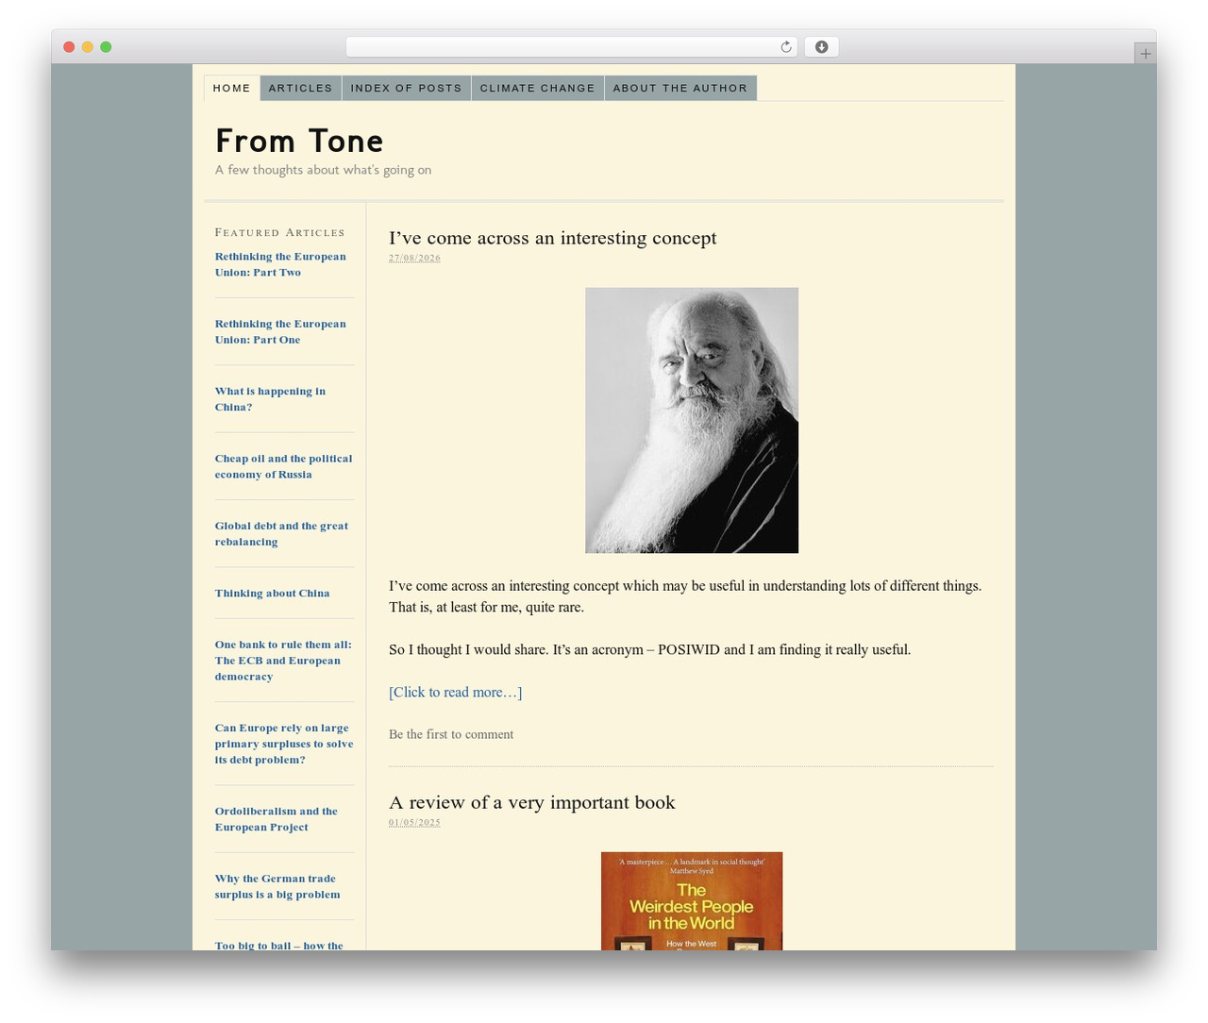
Task: Open Cheap oil and Russia article
Action: tap(283, 466)
